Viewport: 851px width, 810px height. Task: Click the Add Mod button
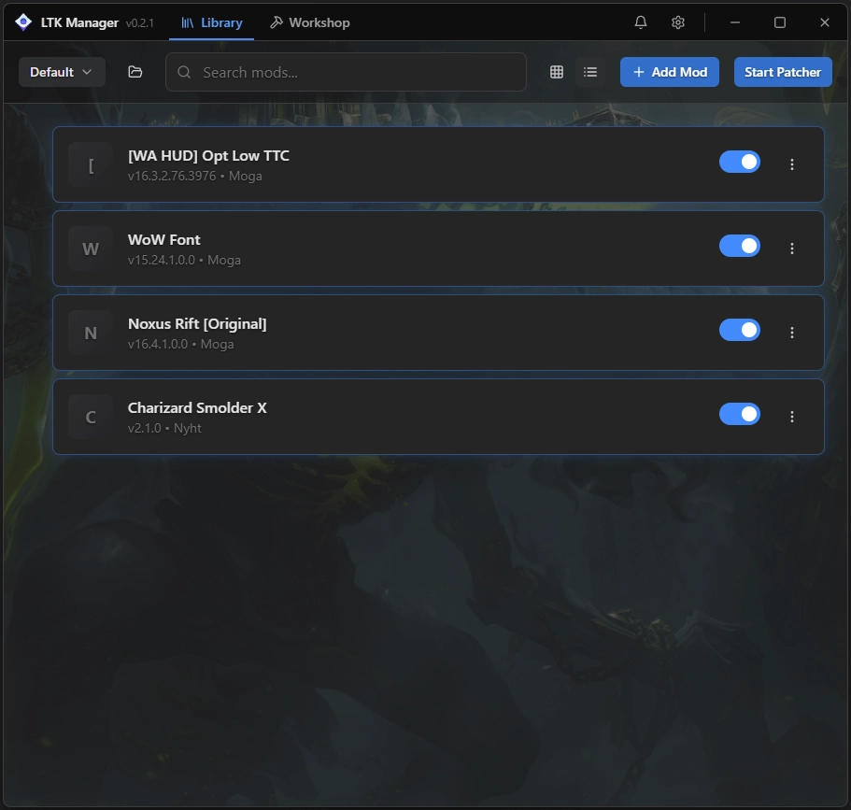[670, 72]
